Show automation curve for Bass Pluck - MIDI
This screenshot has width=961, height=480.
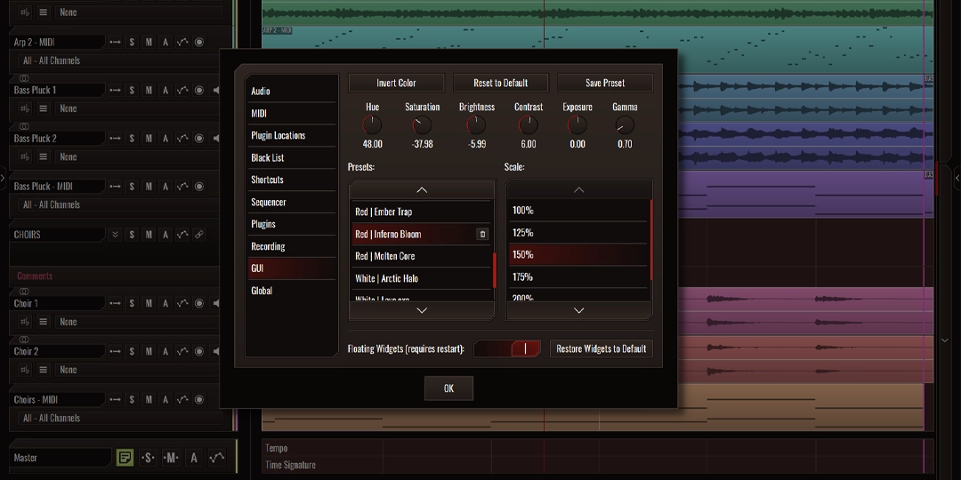click(x=182, y=186)
